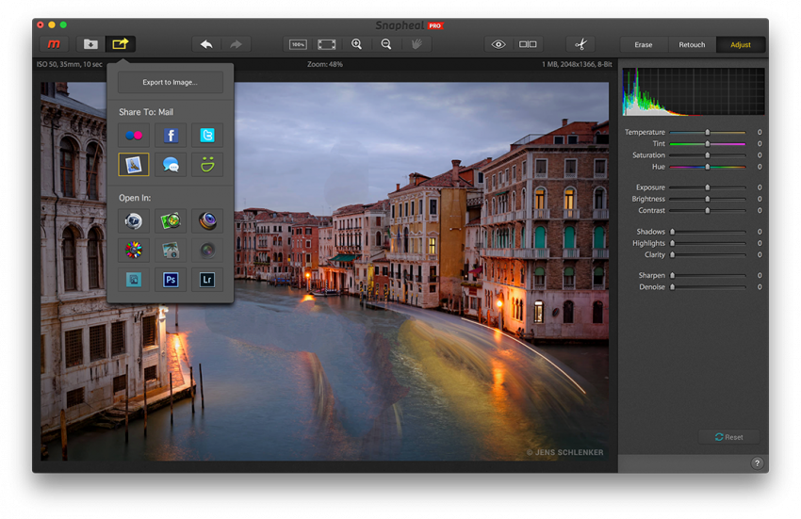Viewport: 801px width, 519px height.
Task: Toggle fit-to-screen view
Action: coord(326,44)
